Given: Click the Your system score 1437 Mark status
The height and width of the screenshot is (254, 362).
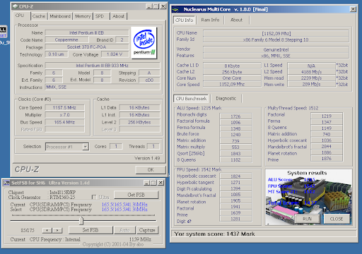Looking at the screenshot, I should point(214,234).
